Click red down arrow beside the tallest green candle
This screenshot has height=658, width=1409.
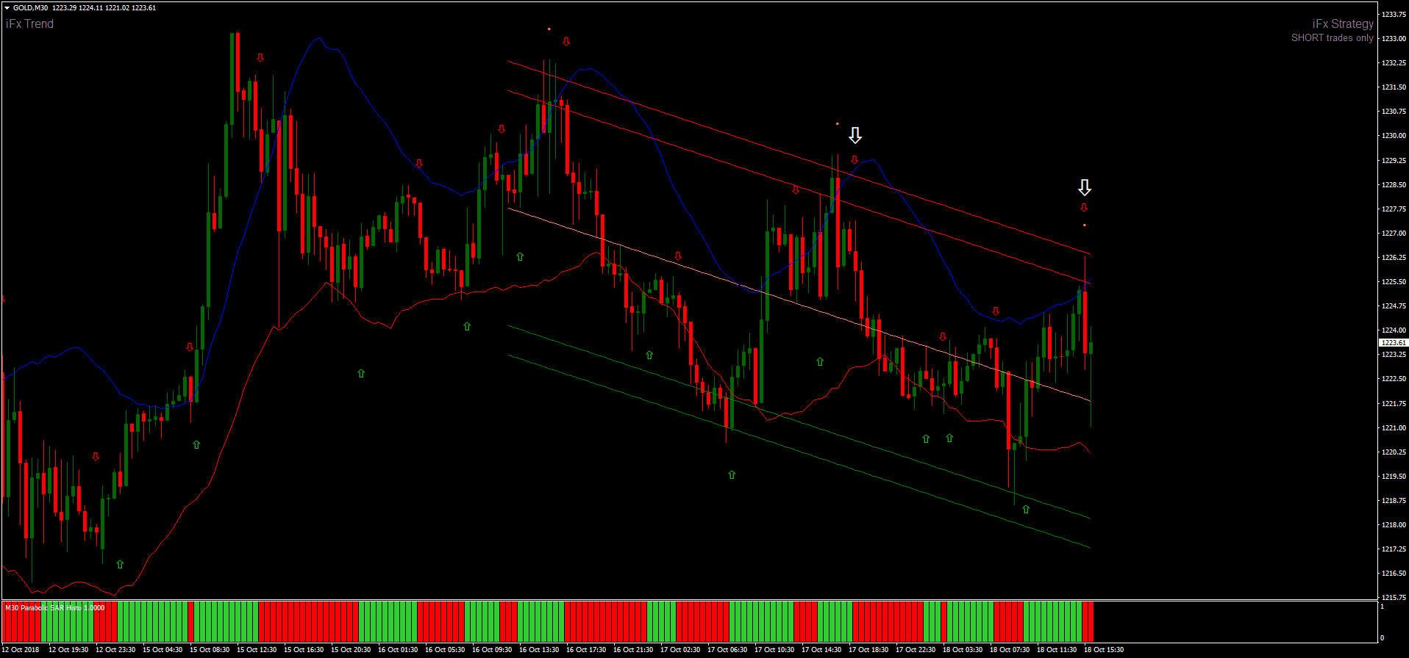[260, 58]
